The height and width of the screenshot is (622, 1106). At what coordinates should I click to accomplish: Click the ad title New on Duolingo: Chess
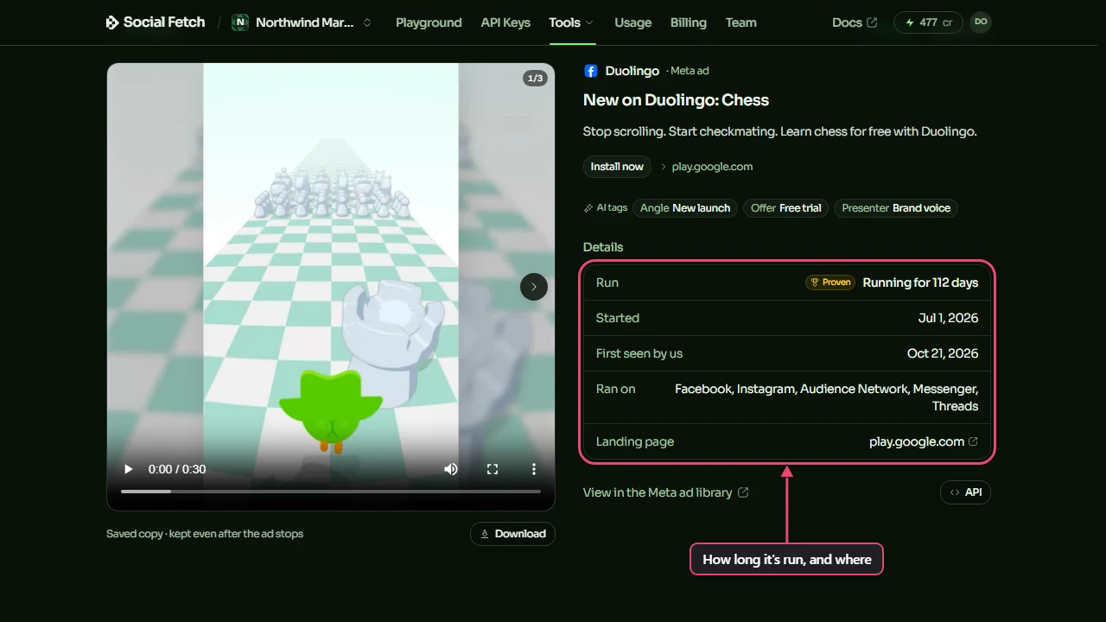tap(676, 100)
